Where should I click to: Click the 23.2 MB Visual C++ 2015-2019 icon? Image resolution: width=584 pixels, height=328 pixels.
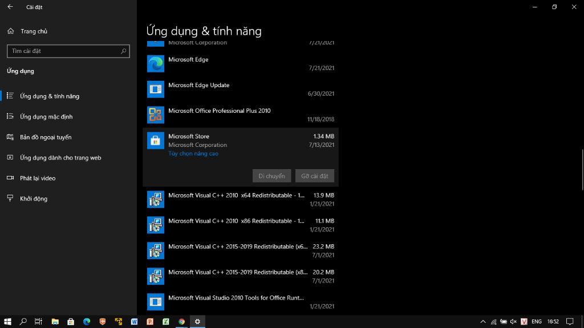(155, 251)
